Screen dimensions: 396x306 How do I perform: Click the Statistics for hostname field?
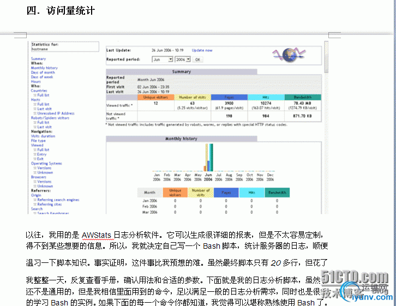[x=65, y=47]
